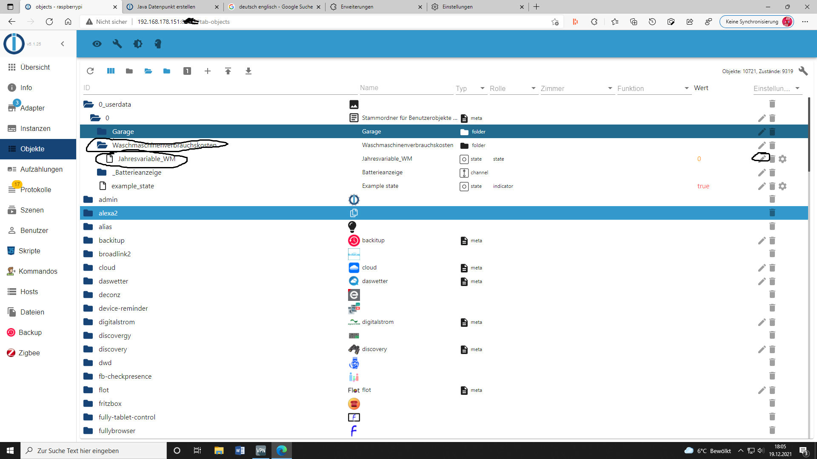This screenshot has width=817, height=459.
Task: Open the Rolle filter dropdown
Action: [x=513, y=88]
